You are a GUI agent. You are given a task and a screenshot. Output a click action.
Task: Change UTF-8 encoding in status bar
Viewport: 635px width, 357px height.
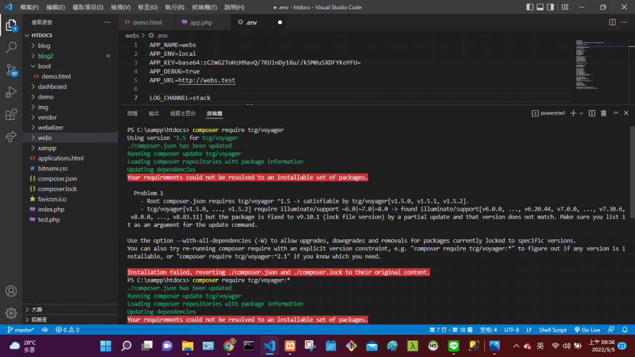512,330
